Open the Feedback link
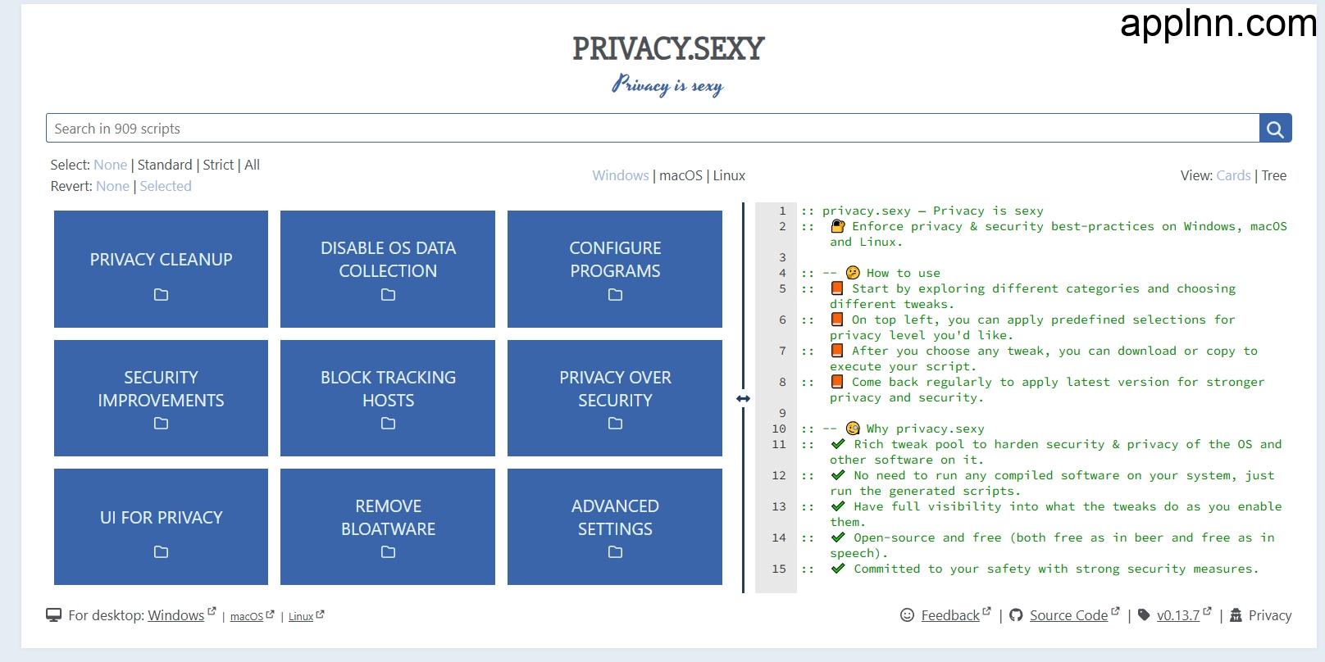Image resolution: width=1325 pixels, height=662 pixels. tap(950, 615)
